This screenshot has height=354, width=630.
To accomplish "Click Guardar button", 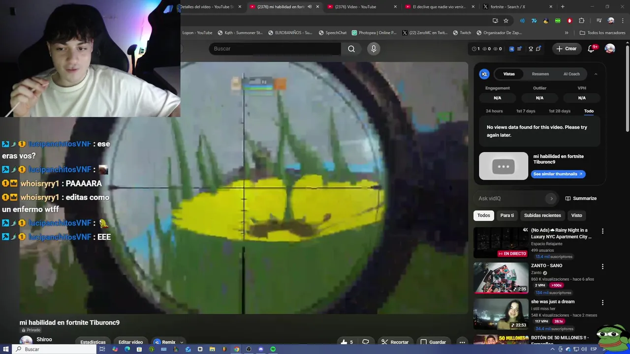I will (x=434, y=342).
